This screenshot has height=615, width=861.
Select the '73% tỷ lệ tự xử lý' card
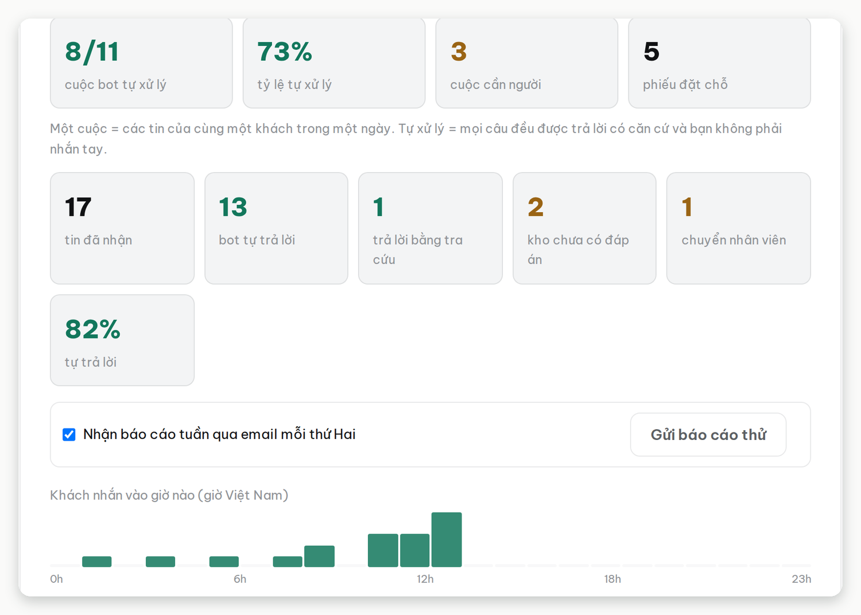[x=334, y=63]
